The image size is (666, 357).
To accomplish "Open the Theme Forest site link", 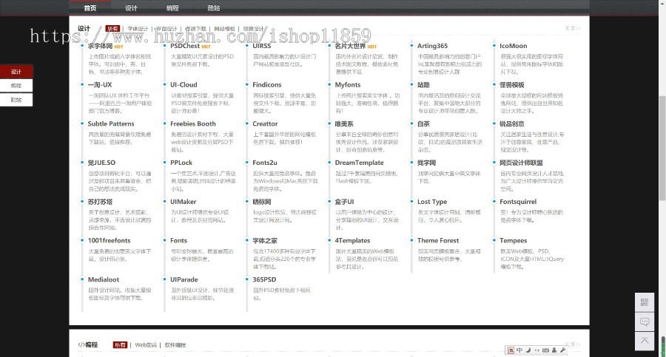I will click(438, 241).
